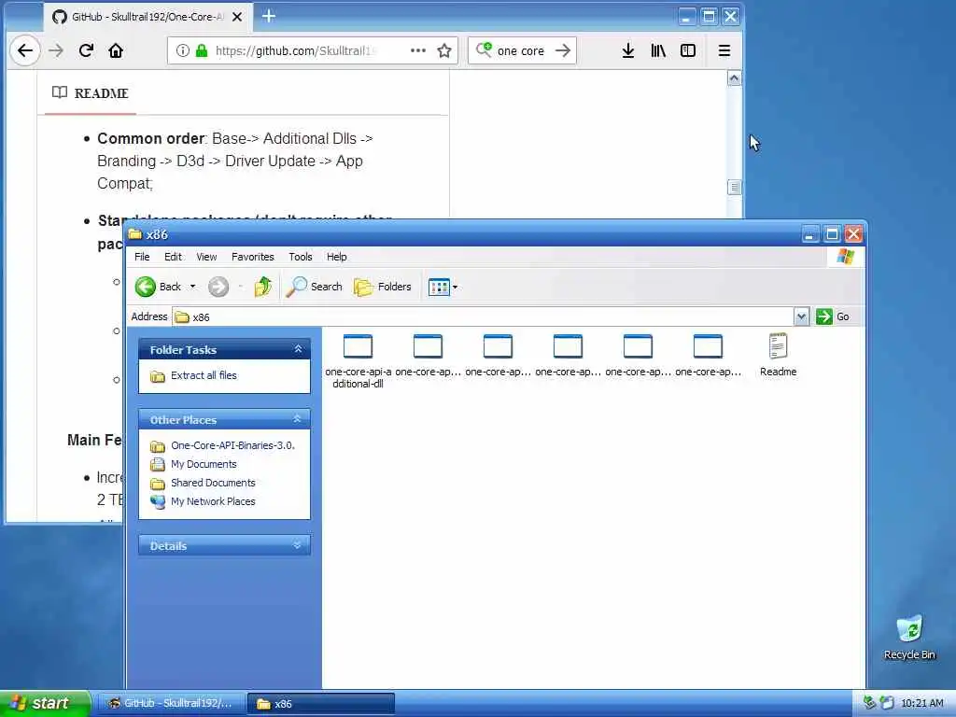
Task: Click the Firefox forward arrow
Action: (55, 50)
